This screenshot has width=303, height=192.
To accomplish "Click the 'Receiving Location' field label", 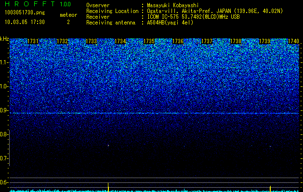I will point(112,11).
